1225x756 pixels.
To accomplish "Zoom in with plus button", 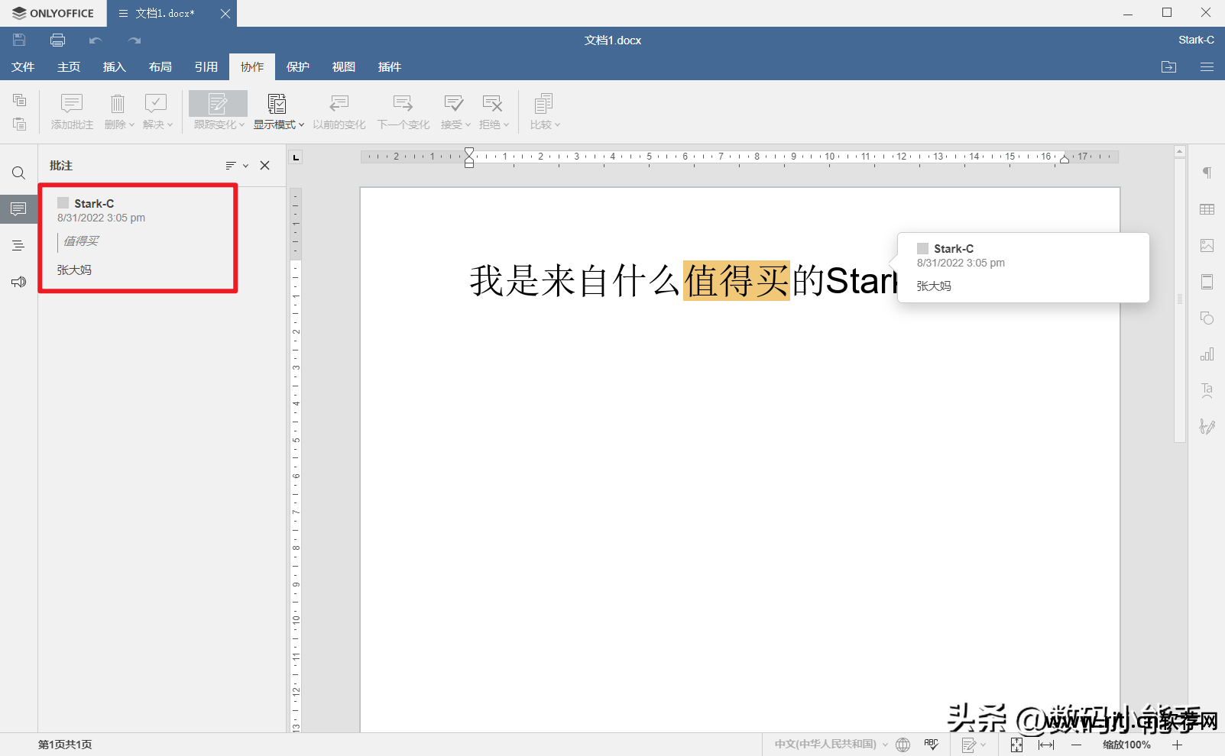I will tap(1178, 745).
